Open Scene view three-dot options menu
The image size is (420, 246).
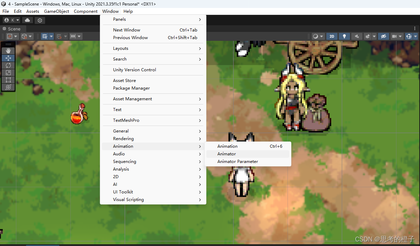click(415, 29)
